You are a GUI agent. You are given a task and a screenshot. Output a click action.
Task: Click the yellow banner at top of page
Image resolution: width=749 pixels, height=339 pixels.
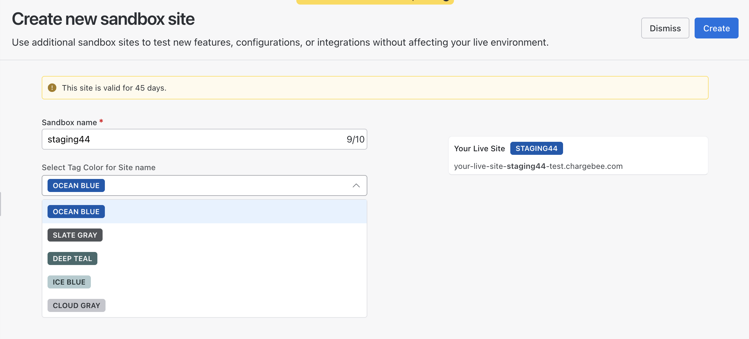pos(374,2)
